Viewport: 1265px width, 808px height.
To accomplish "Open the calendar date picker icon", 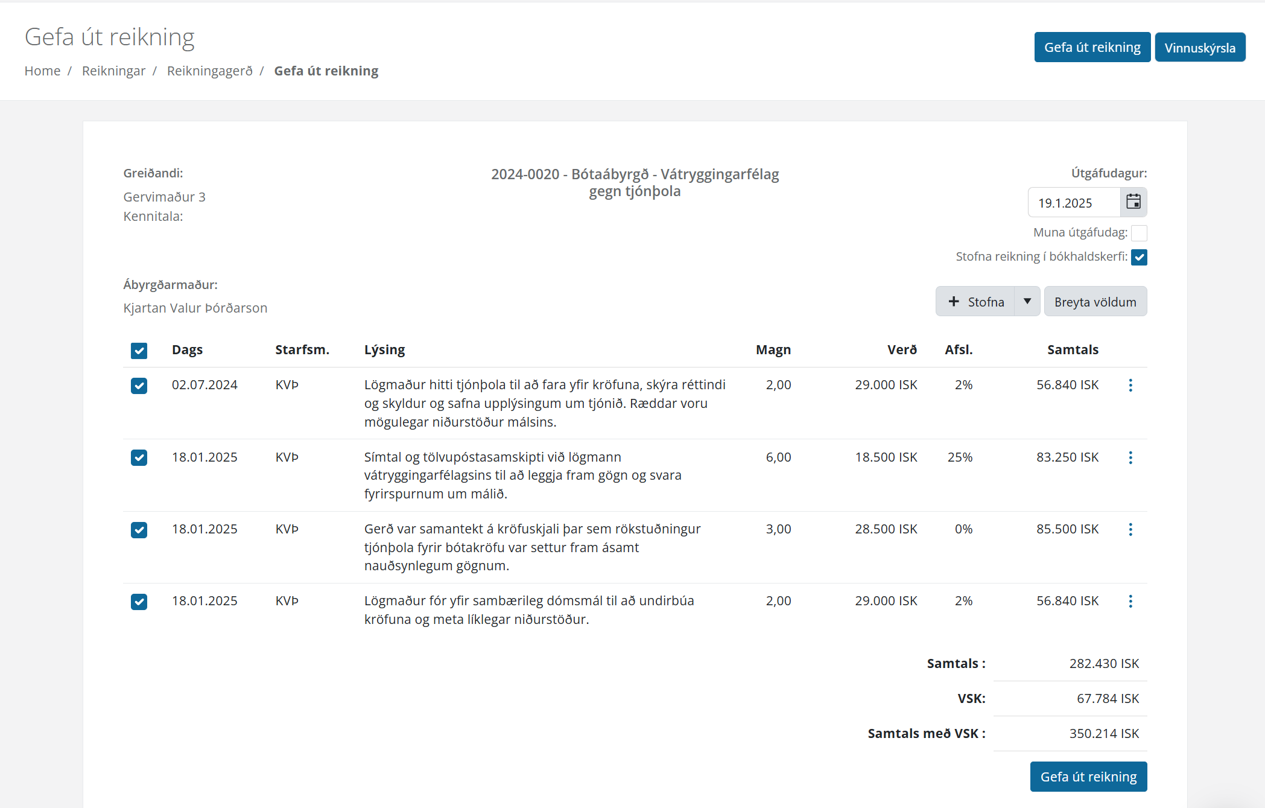I will pyautogui.click(x=1133, y=202).
